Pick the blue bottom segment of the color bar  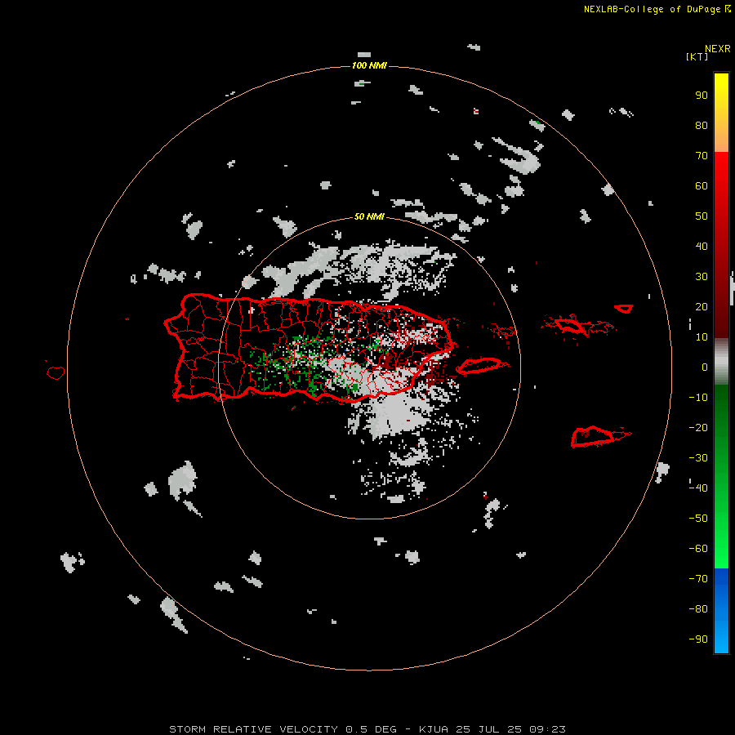[x=721, y=611]
